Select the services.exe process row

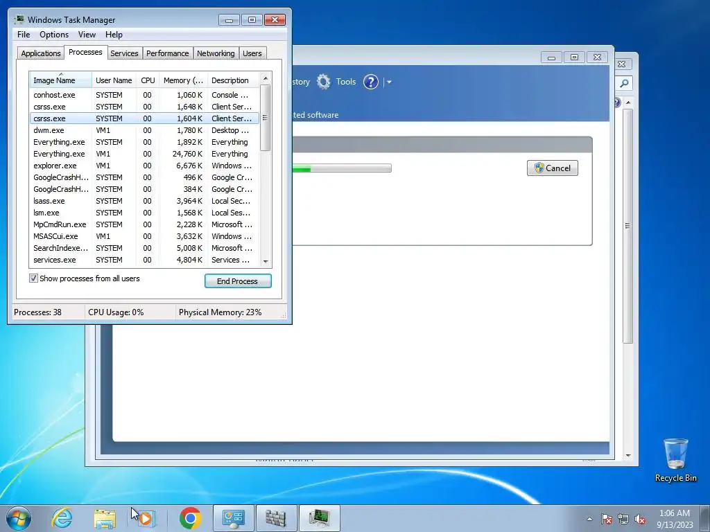tap(144, 260)
